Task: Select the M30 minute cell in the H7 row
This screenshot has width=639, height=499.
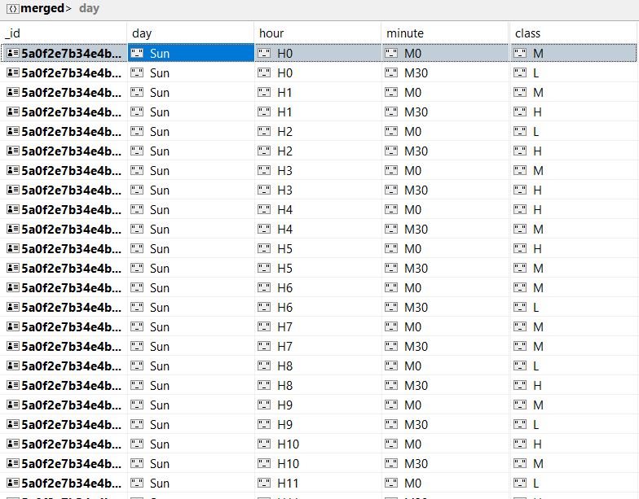Action: pyautogui.click(x=445, y=346)
